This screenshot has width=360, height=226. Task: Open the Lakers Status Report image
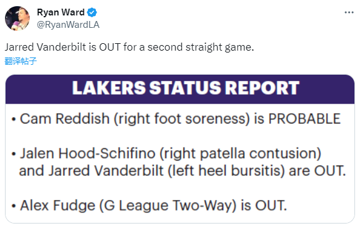click(180, 149)
